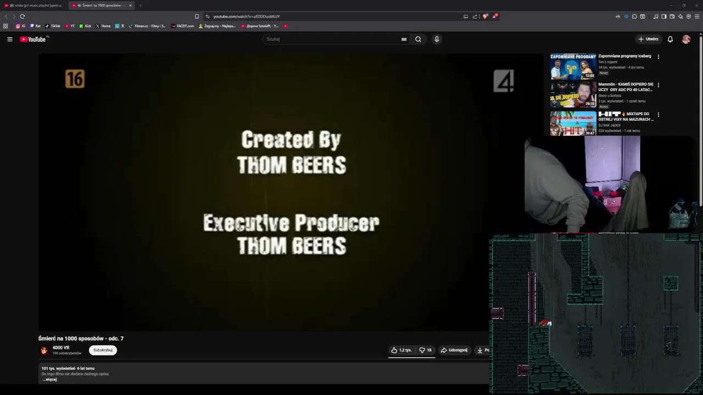Open the browser extensions puzzle icon
This screenshot has width=703, height=395.
[634, 16]
